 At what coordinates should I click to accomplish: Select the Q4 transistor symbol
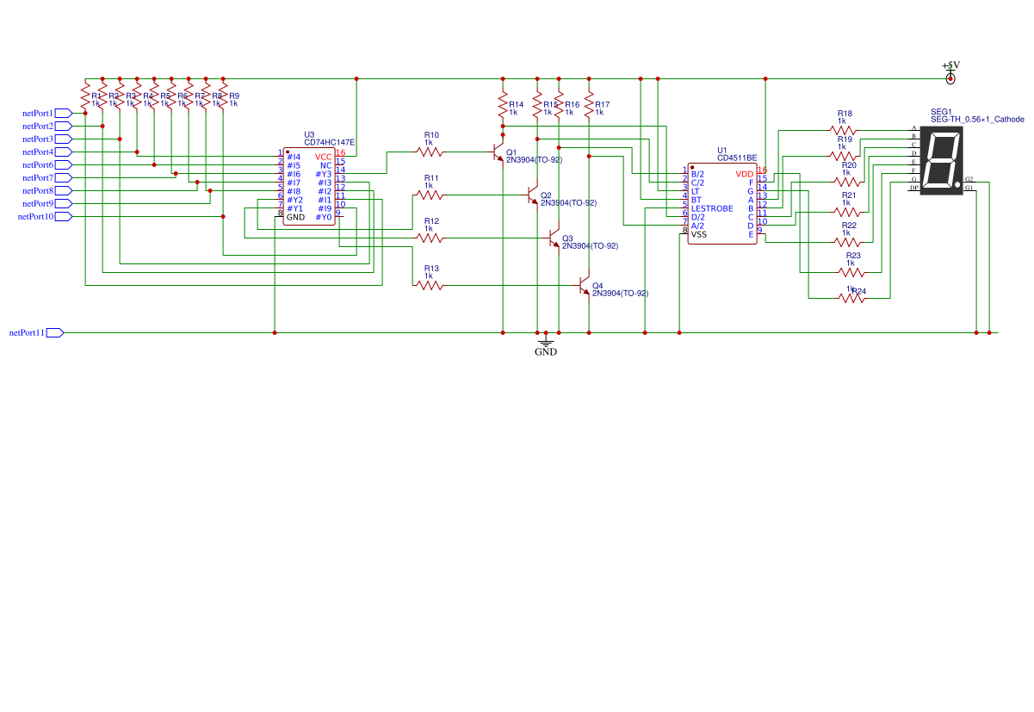[x=585, y=286]
